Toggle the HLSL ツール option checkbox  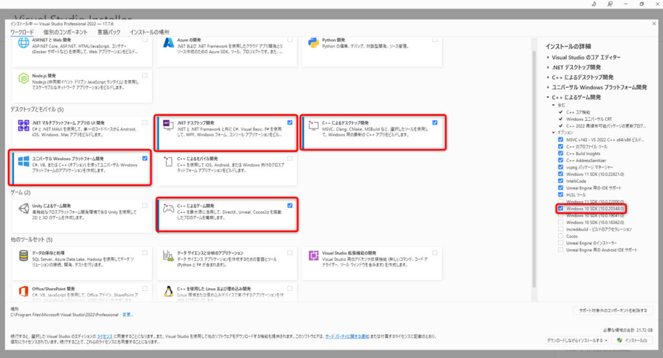click(561, 195)
